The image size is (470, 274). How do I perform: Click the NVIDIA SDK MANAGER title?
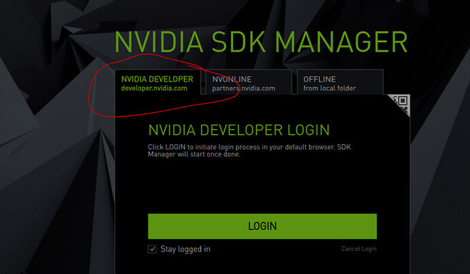[x=261, y=42]
